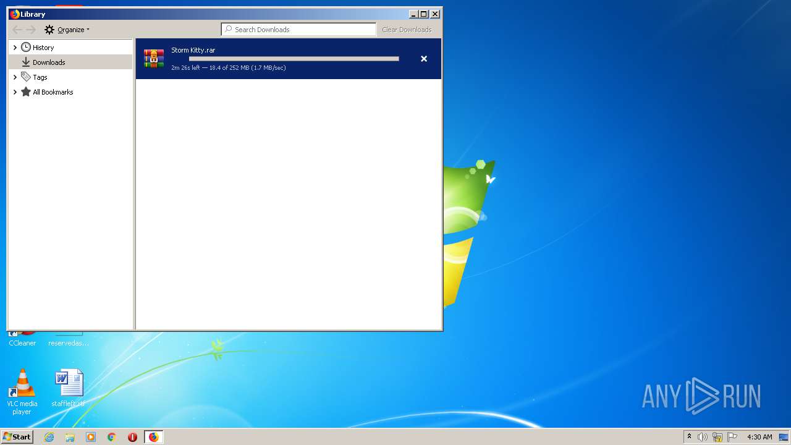Open the Windows Start menu

coord(17,436)
